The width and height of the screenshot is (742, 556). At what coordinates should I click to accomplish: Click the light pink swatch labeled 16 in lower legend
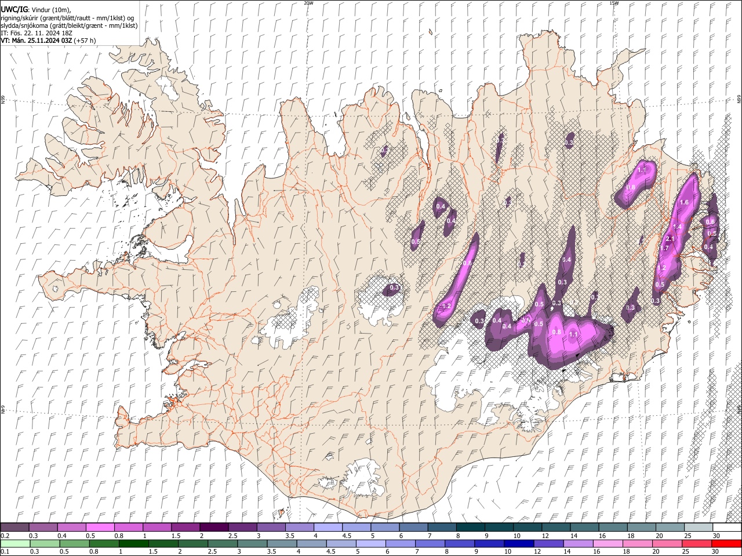click(x=608, y=544)
